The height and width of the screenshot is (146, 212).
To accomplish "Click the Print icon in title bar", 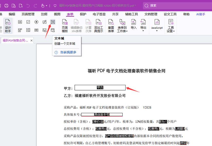I will click(6, 6).
